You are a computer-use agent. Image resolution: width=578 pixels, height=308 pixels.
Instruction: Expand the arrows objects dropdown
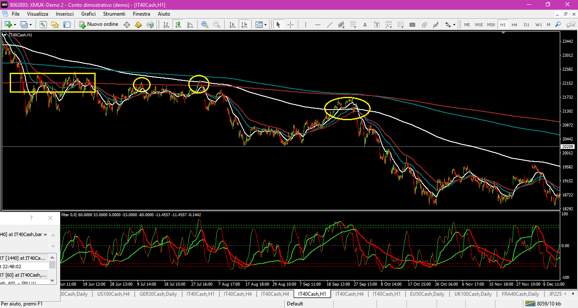454,25
